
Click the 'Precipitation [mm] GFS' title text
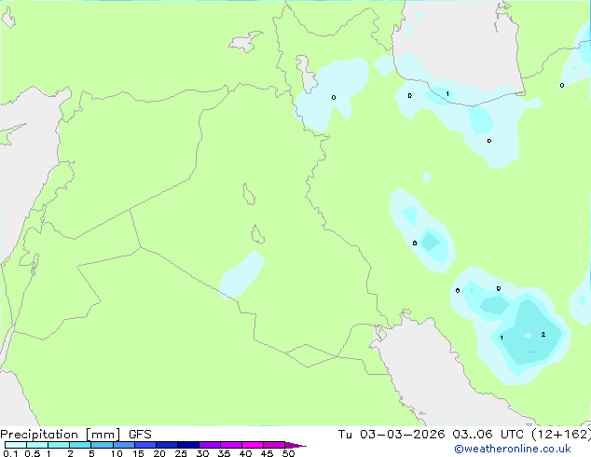[76, 435]
